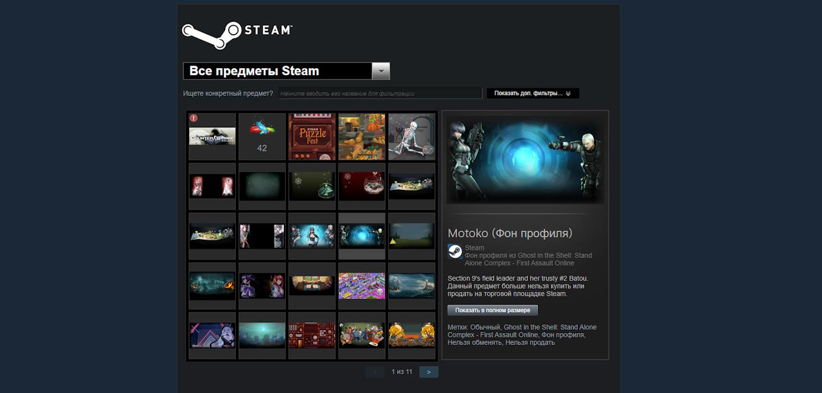Select the Steam Puzzle Fest item
This screenshot has height=393, width=822.
[x=312, y=136]
